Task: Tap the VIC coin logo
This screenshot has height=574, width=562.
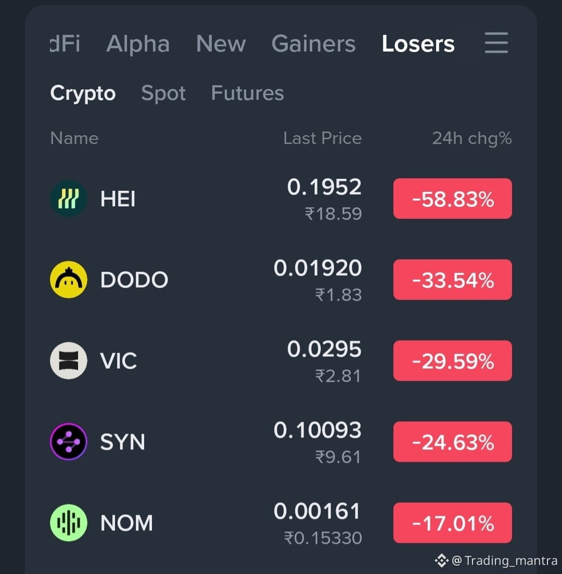Action: coord(69,361)
